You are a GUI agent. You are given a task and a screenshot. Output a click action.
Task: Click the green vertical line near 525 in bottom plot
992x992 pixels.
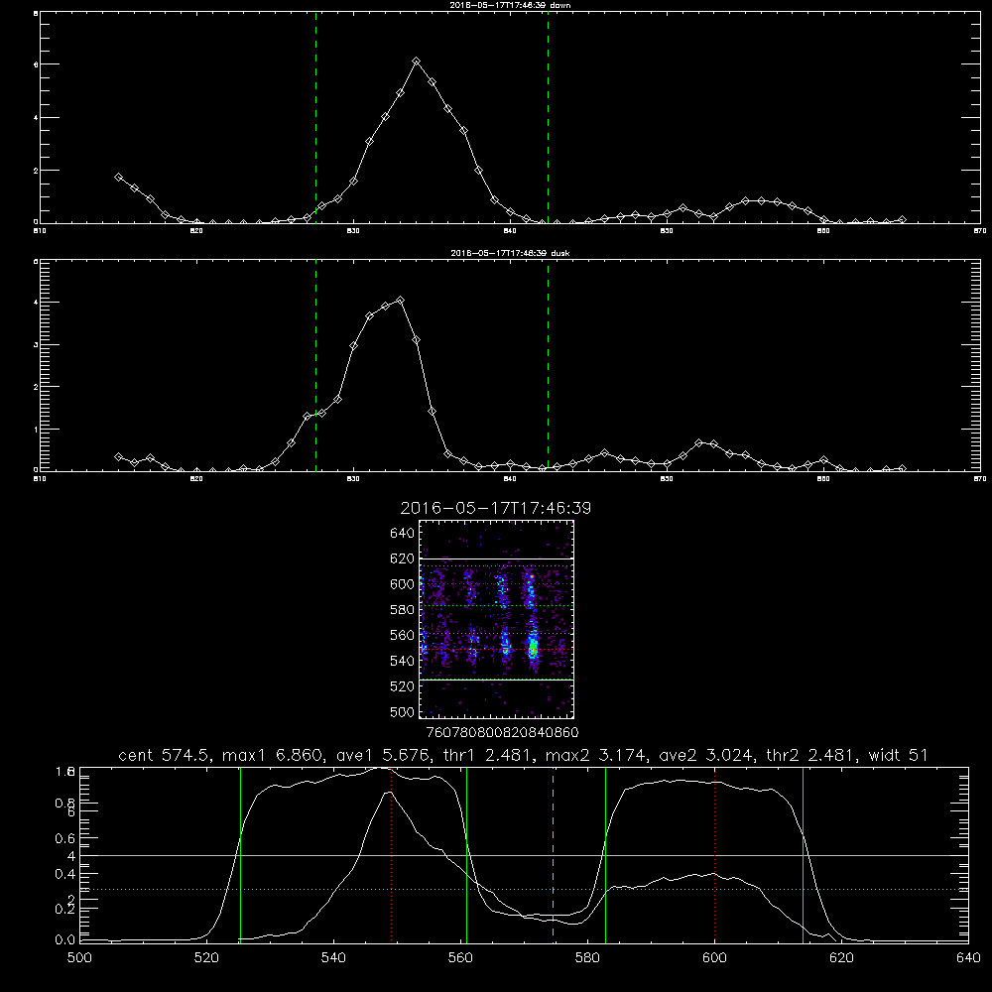click(240, 854)
